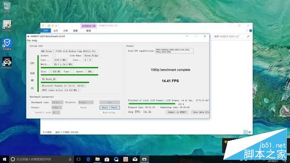Switch to the View tab in Explorer
Image resolution: width=290 pixels, height=163 pixels.
pyautogui.click(x=75, y=31)
